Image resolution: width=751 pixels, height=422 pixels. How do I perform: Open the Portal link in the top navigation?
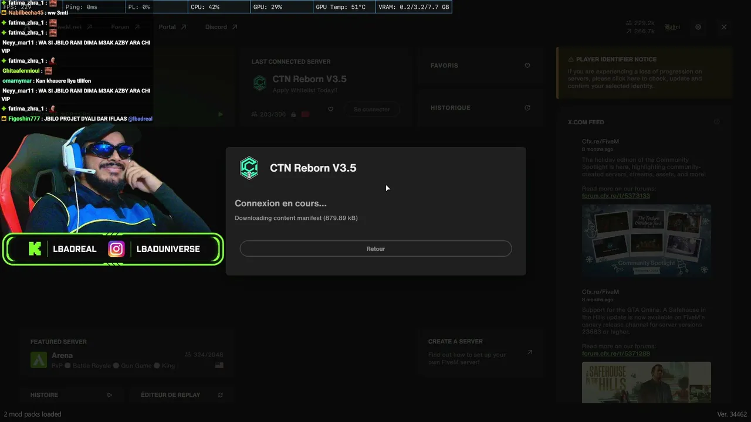(x=167, y=27)
